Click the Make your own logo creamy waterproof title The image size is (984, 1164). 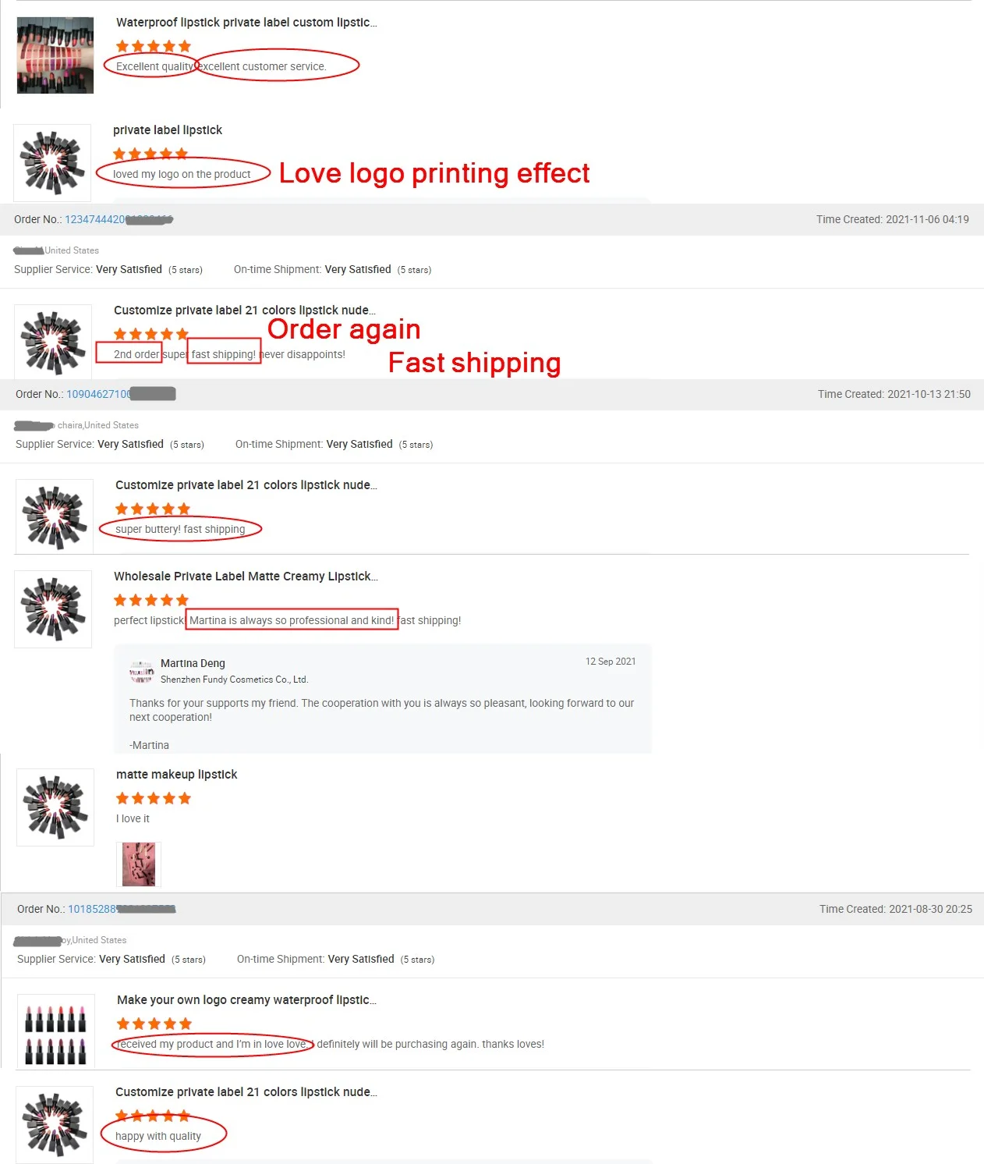click(x=246, y=1000)
